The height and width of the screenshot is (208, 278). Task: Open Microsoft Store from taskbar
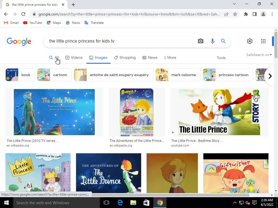146,203
